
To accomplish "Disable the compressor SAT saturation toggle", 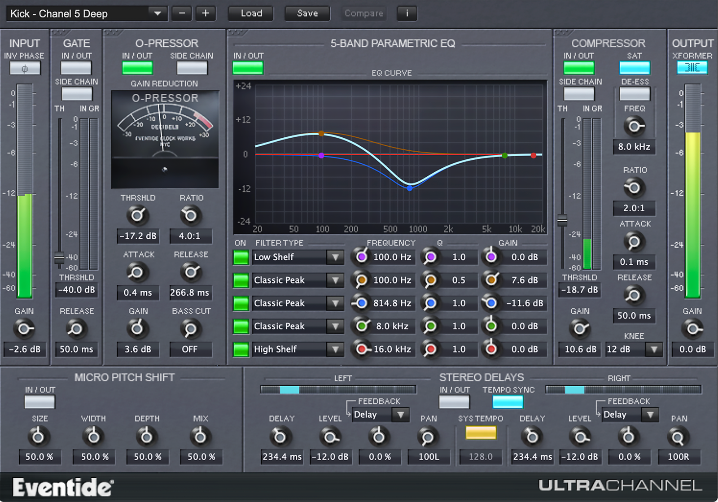I will point(634,68).
